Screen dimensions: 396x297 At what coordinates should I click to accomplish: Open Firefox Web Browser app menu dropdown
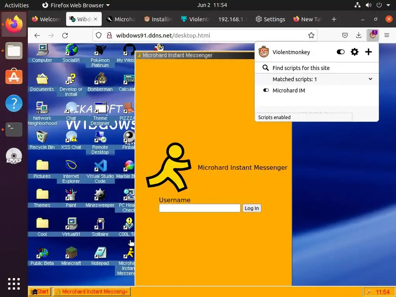pyautogui.click(x=76, y=5)
